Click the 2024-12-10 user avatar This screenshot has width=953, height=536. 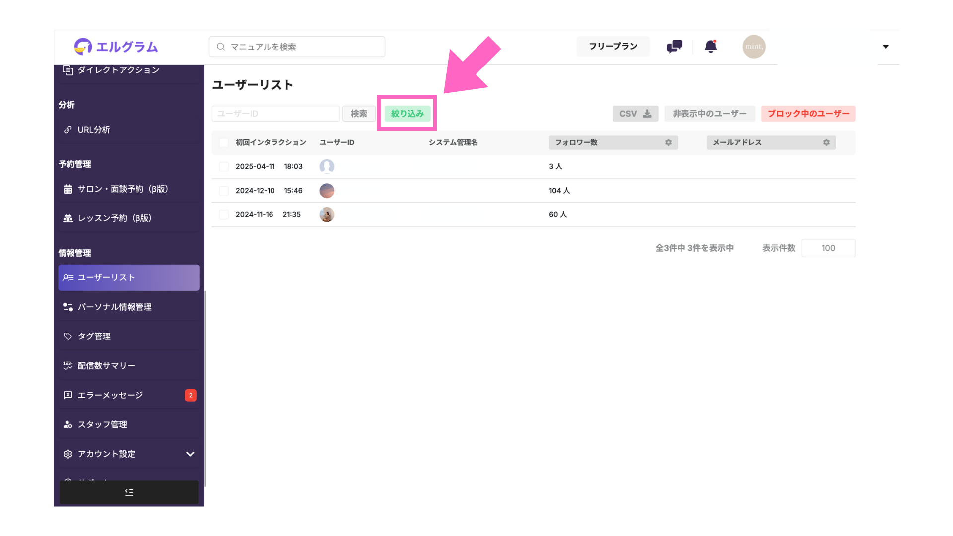(327, 191)
